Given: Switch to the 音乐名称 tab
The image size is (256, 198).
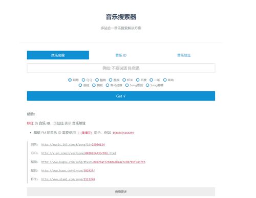Looking at the screenshot, I should pos(58,55).
